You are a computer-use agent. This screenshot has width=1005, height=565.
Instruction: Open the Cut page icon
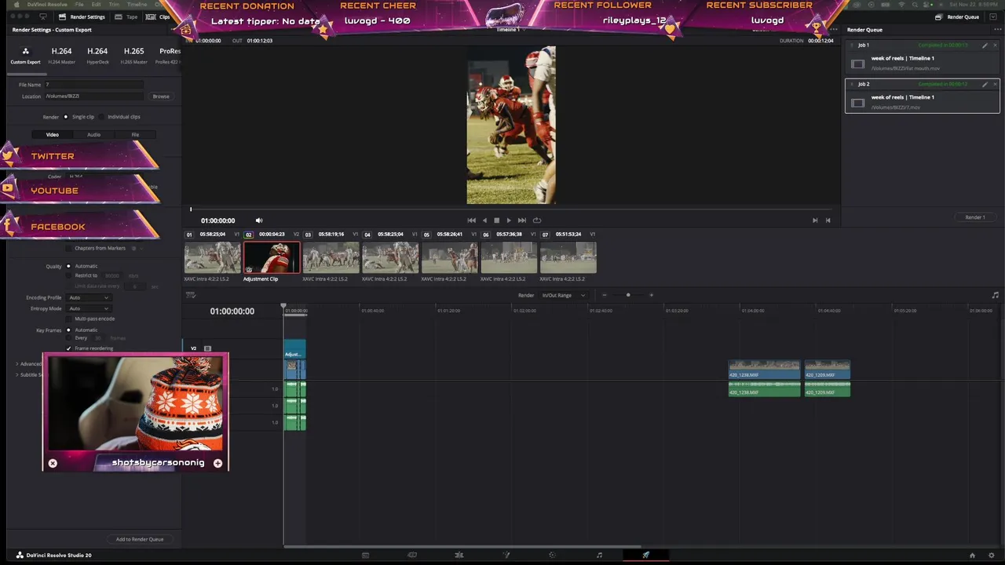pos(412,555)
